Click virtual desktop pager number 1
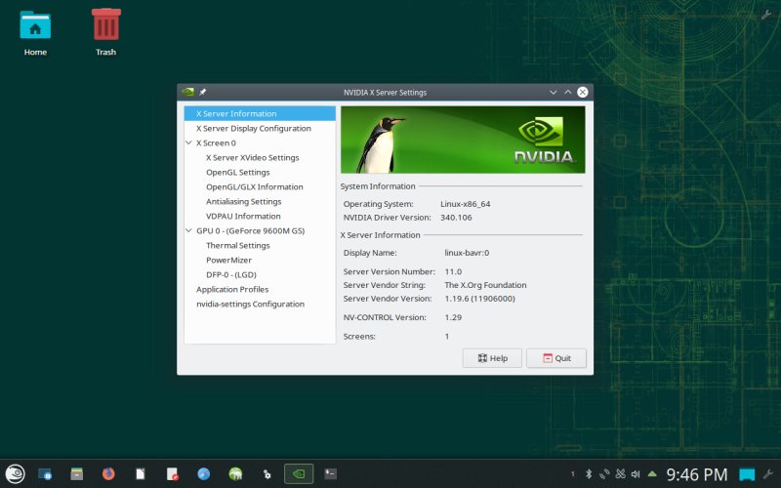Viewport: 781px width, 488px height. tap(573, 474)
